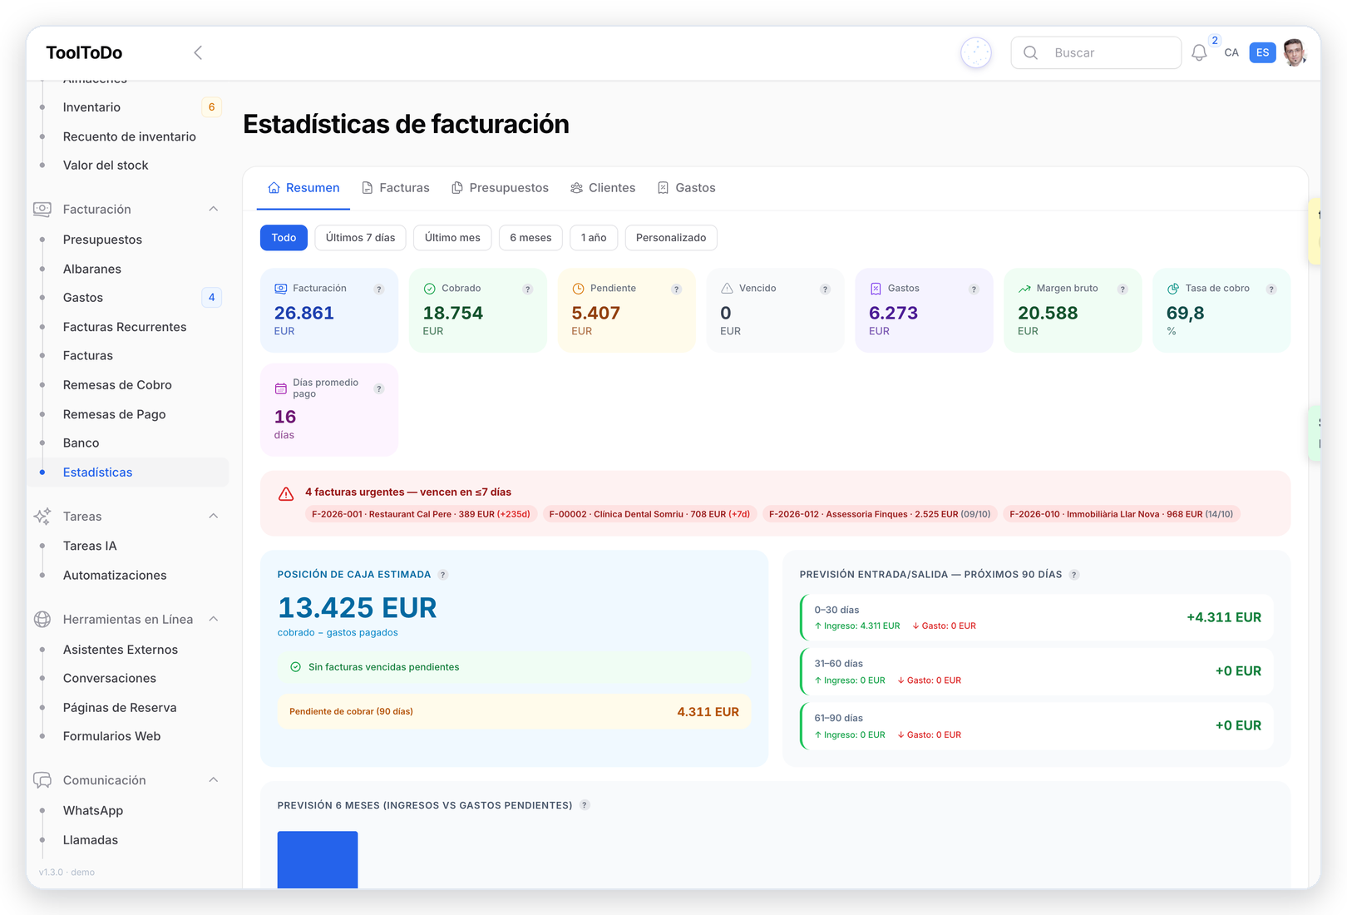
Task: Switch to the Gastos tab
Action: tap(686, 188)
